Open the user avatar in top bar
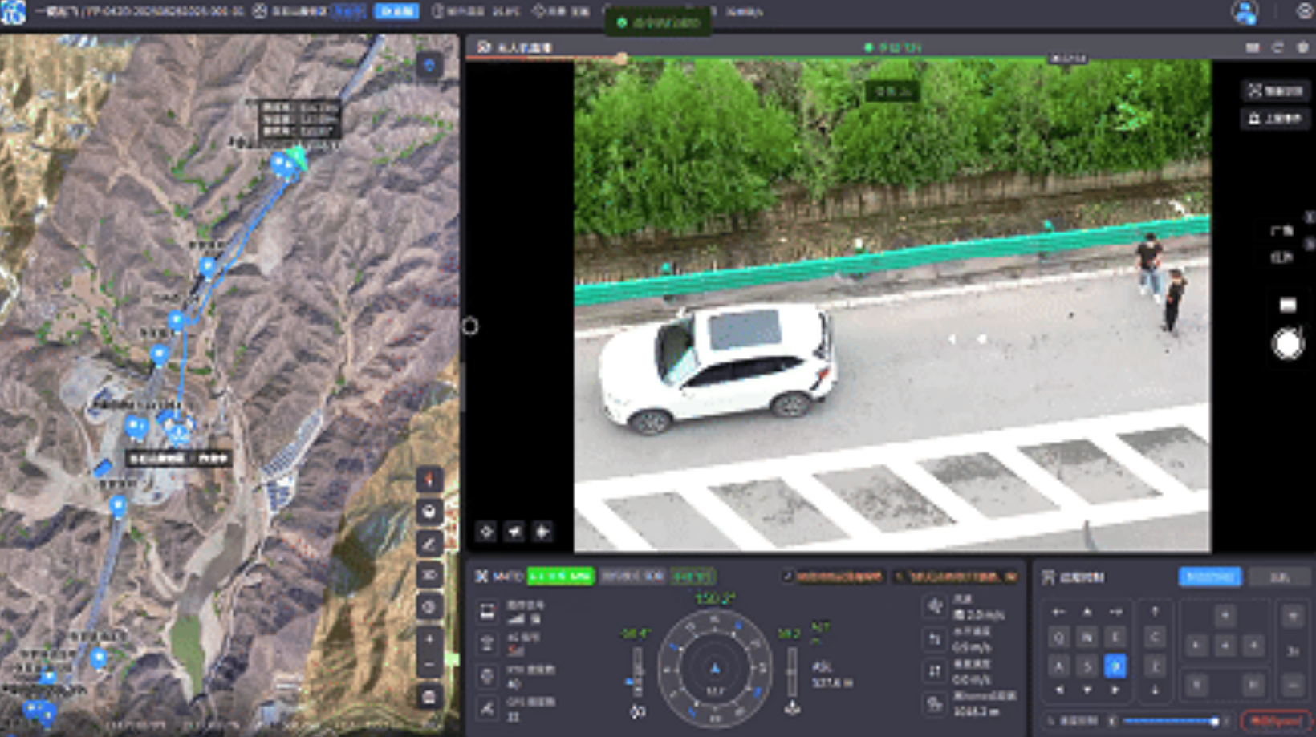The image size is (1316, 737). tap(1245, 12)
